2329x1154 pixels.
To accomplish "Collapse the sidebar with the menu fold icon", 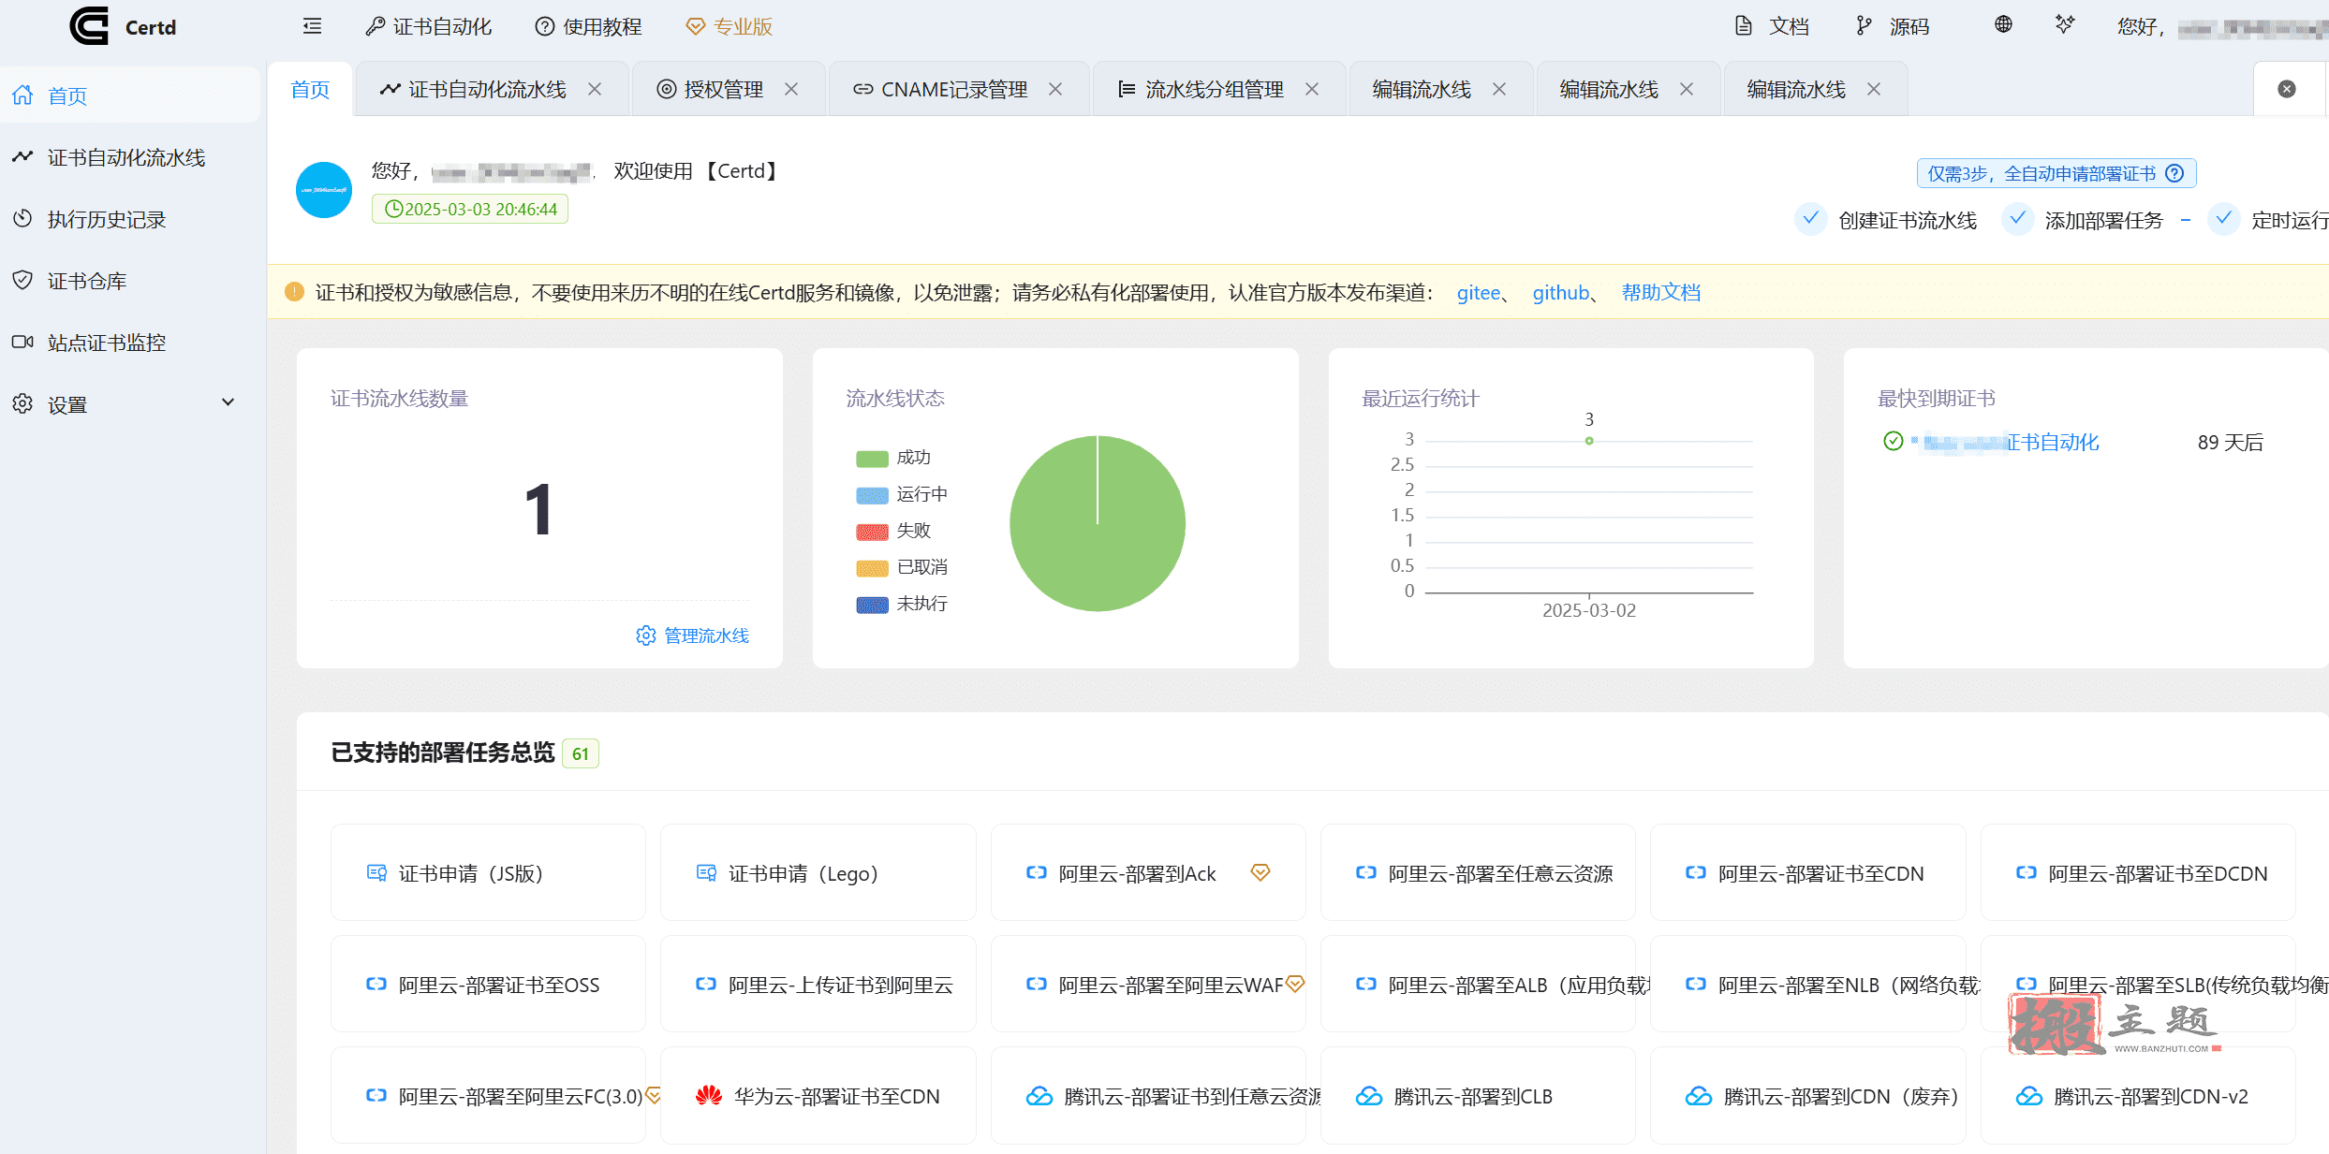I will [x=313, y=26].
